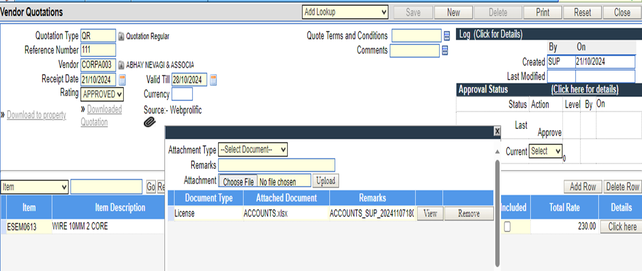Expand the Attachment Type Select Document dropdown

253,150
